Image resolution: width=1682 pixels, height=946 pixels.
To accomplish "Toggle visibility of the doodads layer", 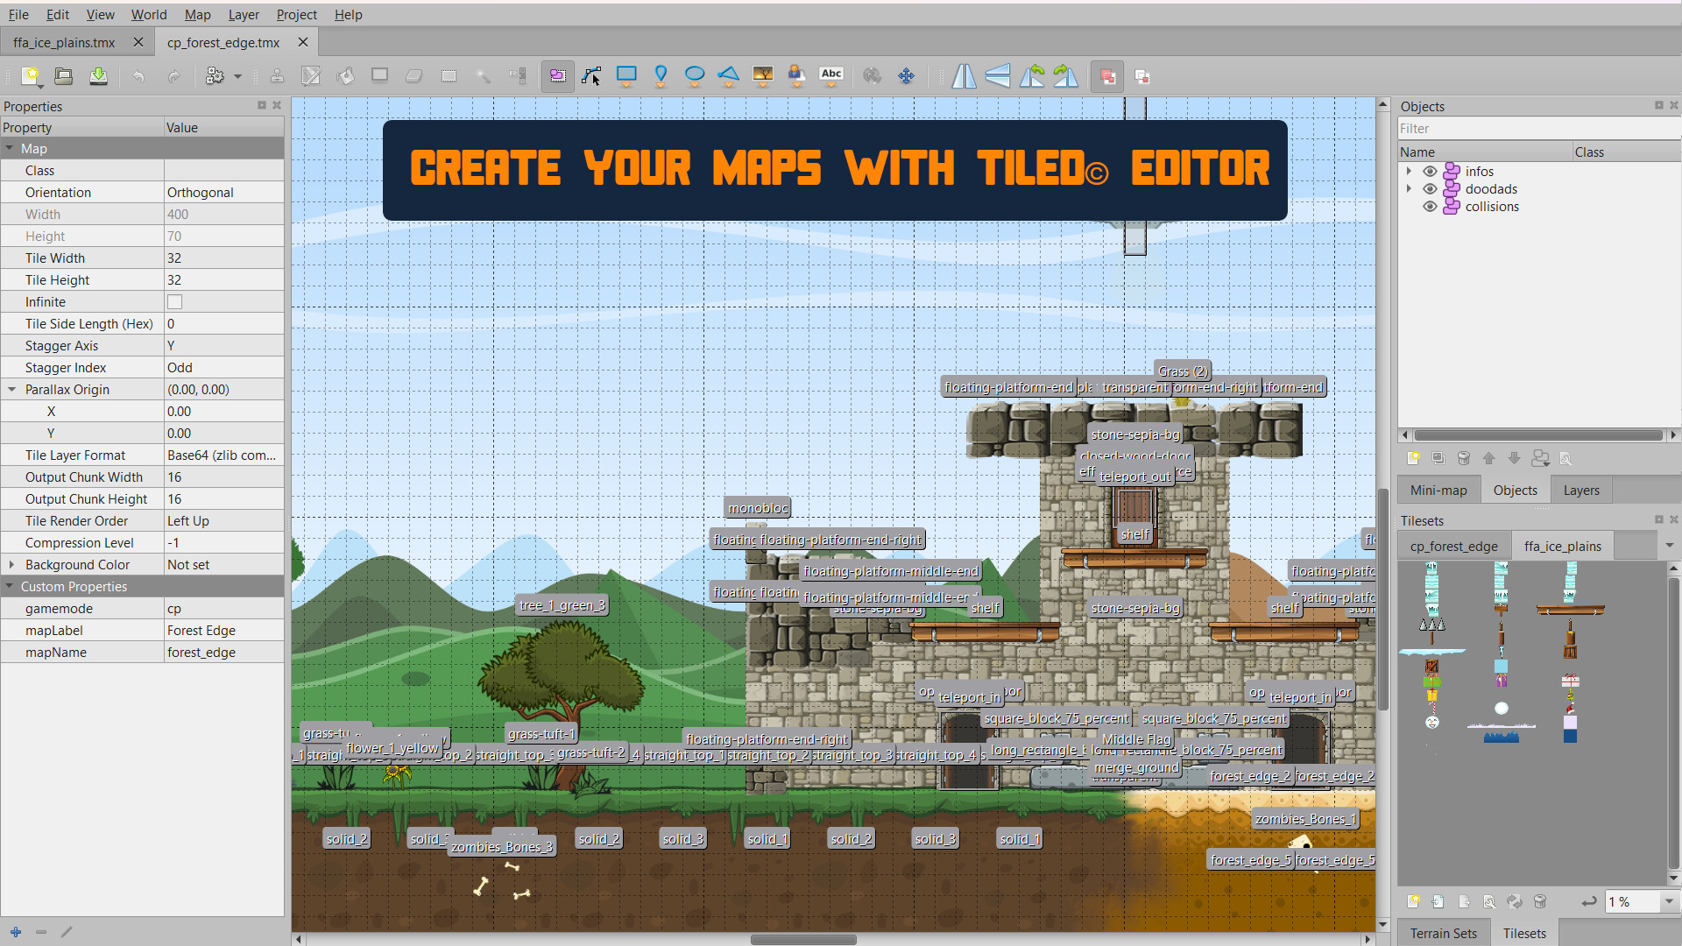I will 1431,188.
